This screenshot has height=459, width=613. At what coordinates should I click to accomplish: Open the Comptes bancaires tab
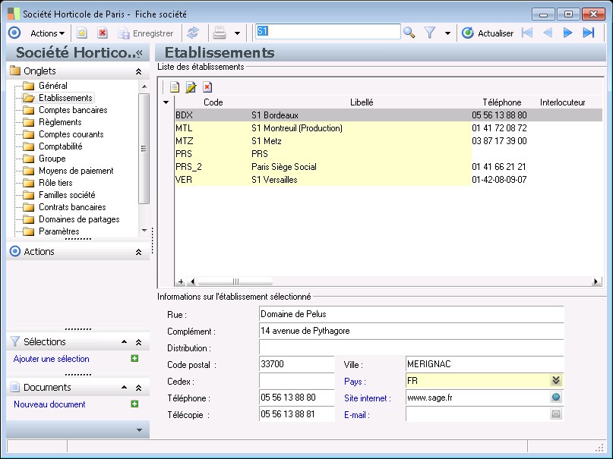click(x=73, y=110)
